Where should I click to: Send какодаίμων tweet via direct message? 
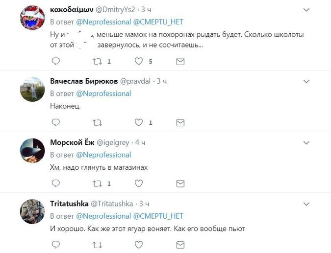(180, 62)
